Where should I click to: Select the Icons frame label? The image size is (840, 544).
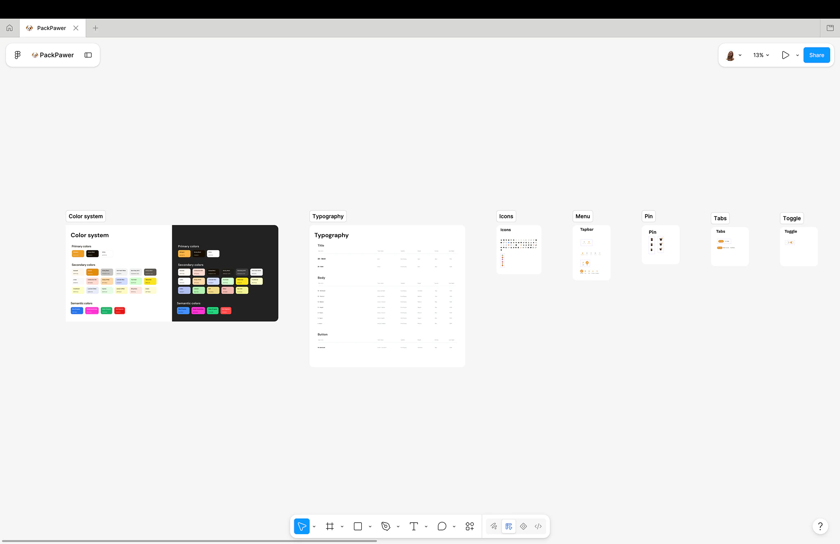point(506,216)
